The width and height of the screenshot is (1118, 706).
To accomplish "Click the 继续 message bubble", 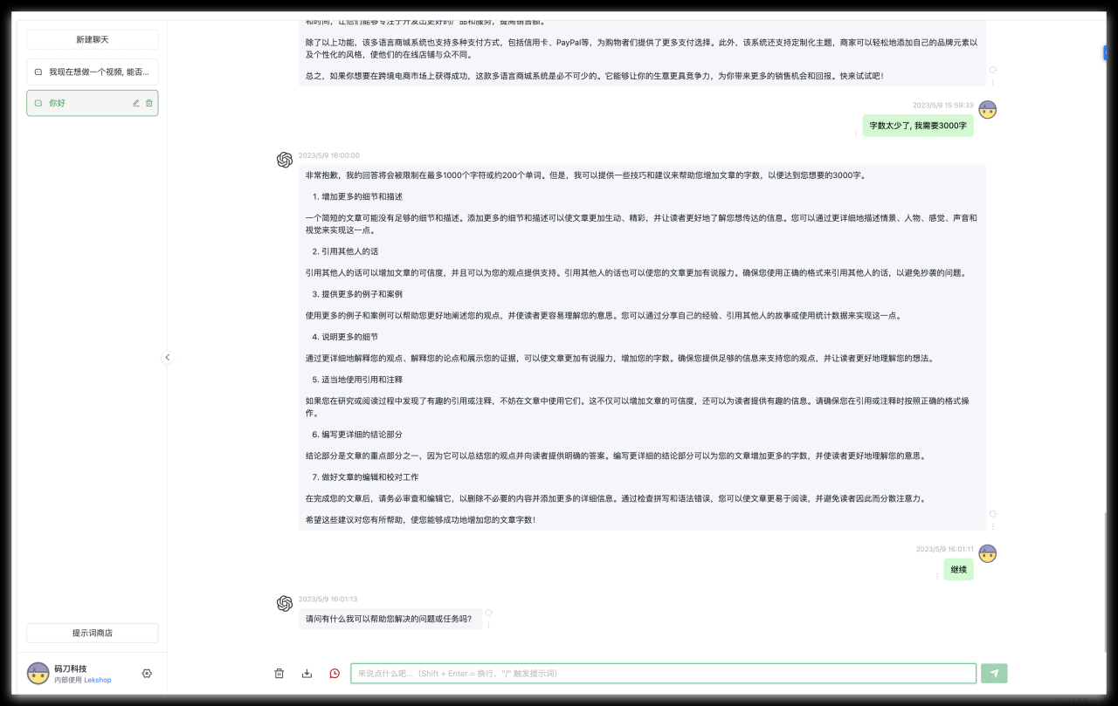I will 958,569.
